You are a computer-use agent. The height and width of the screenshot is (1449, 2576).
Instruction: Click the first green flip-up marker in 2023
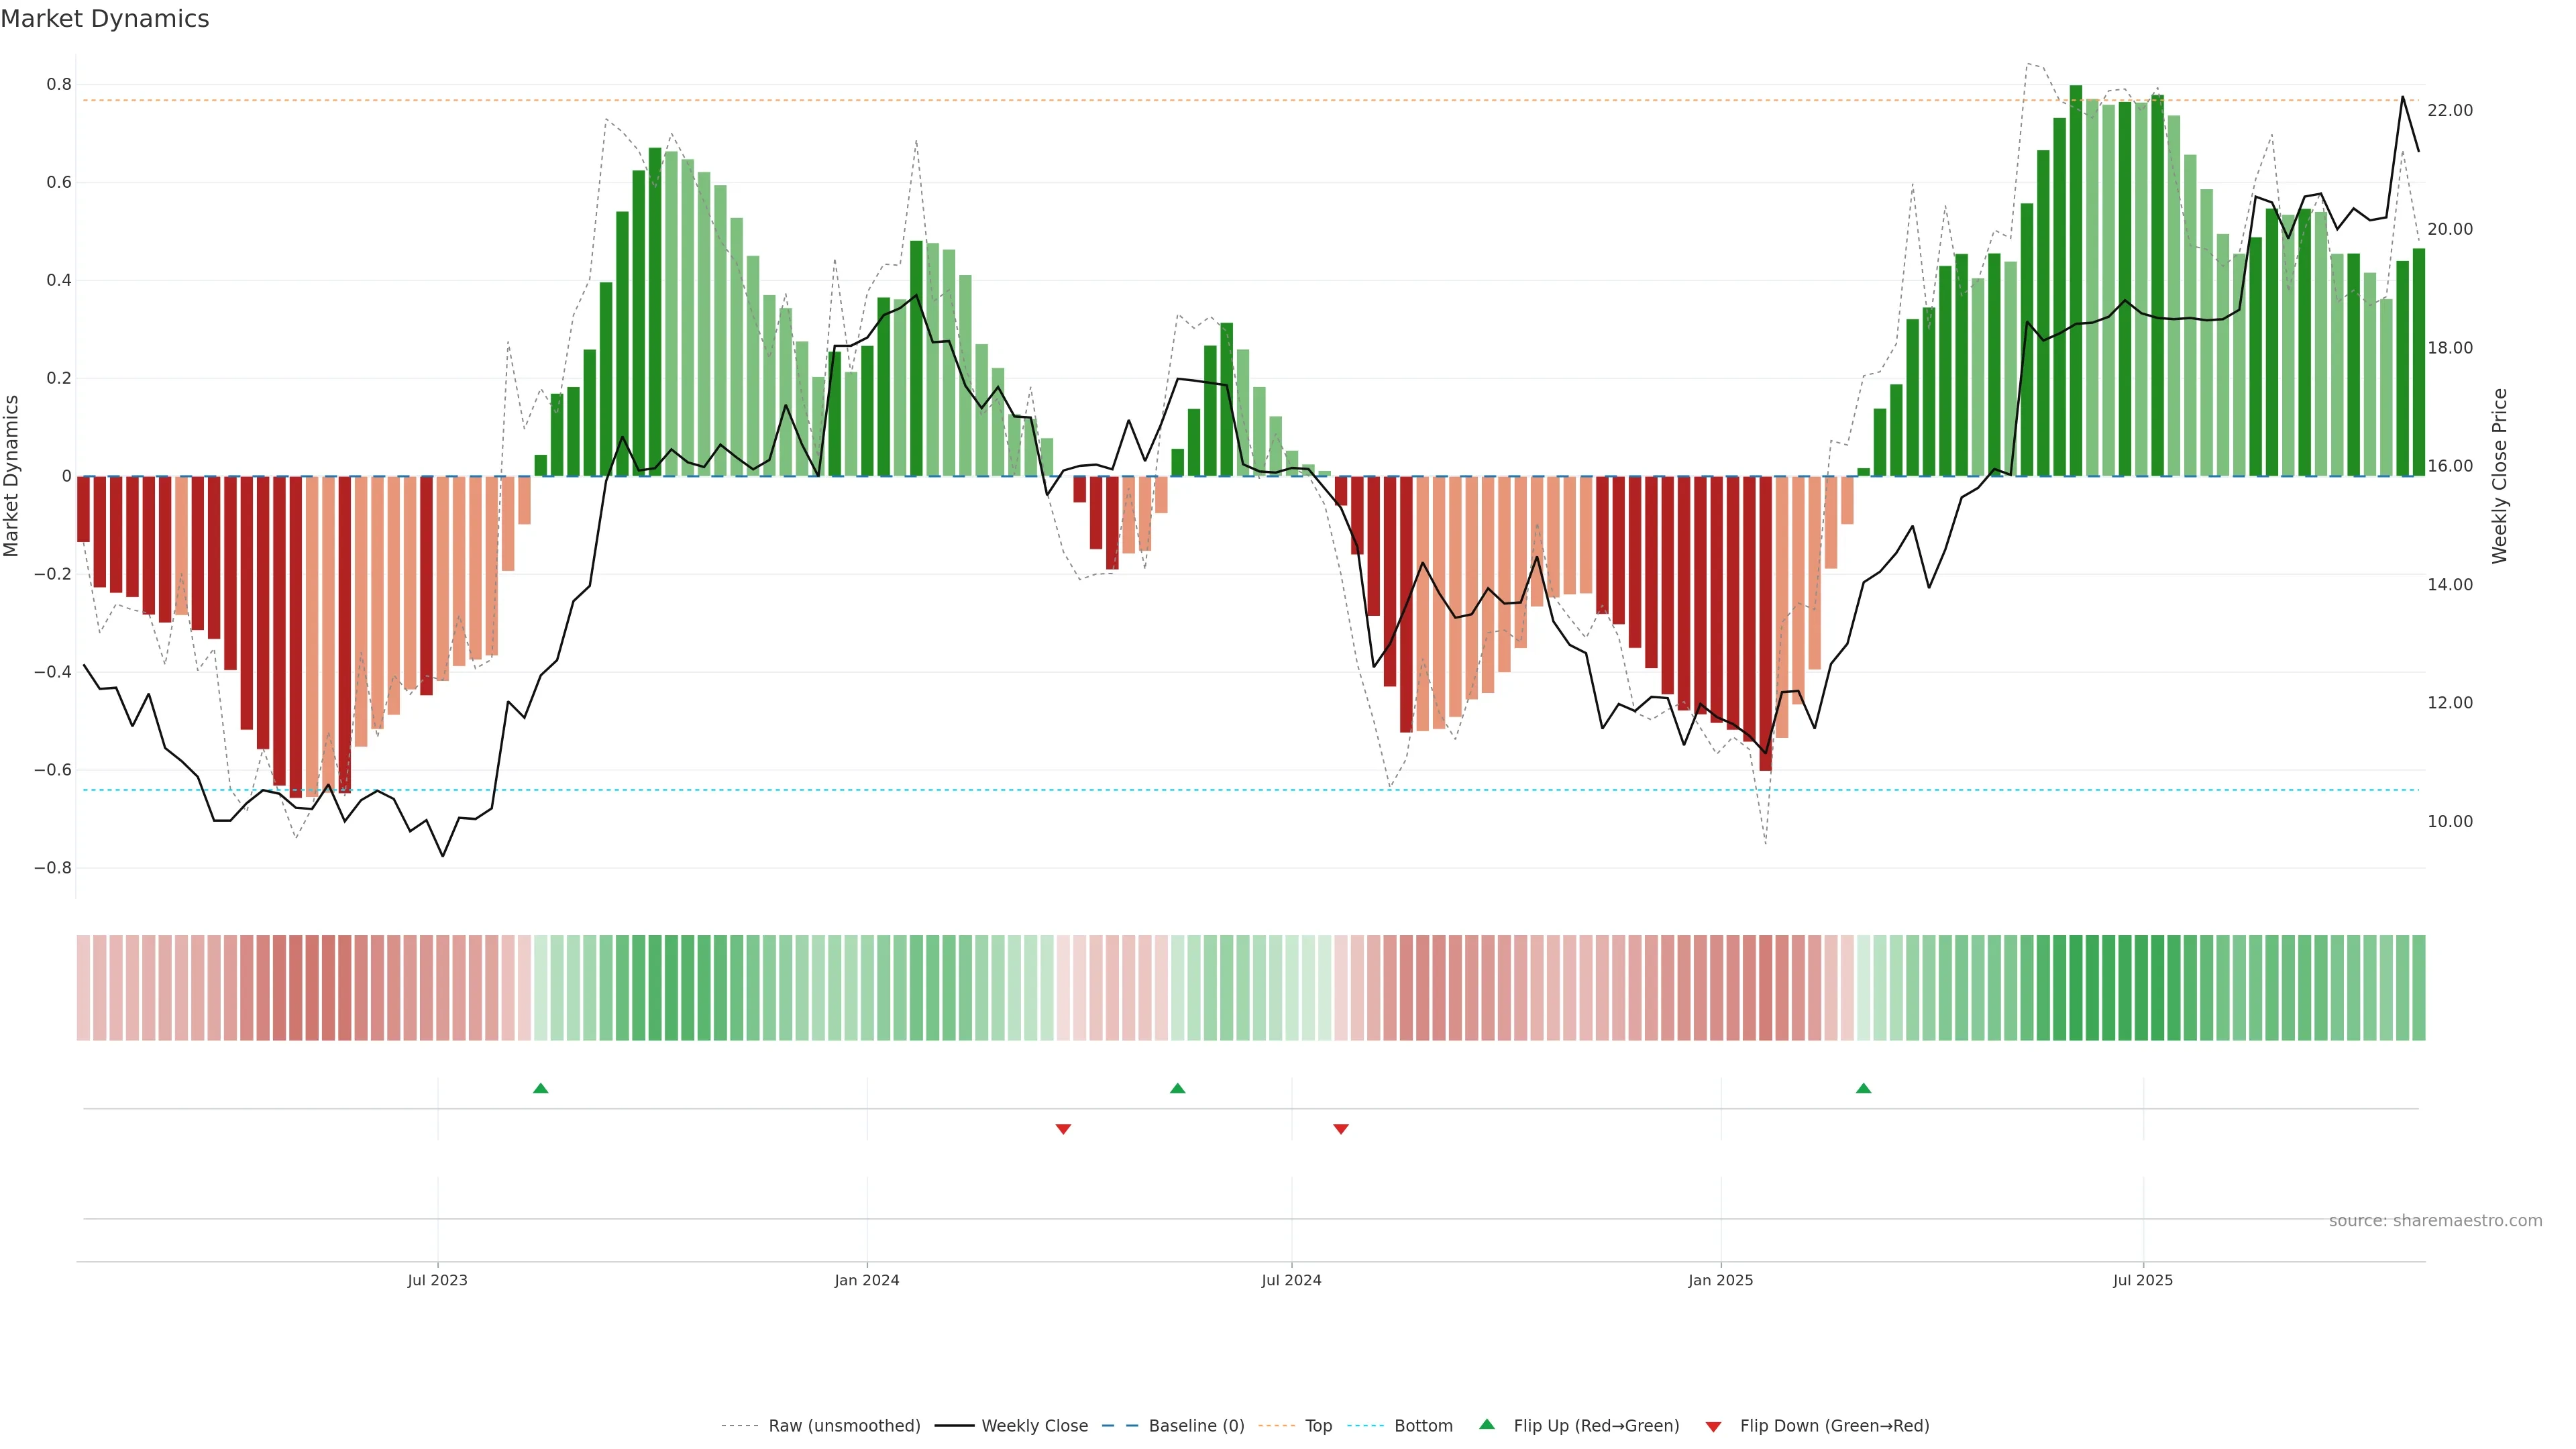pos(541,1088)
